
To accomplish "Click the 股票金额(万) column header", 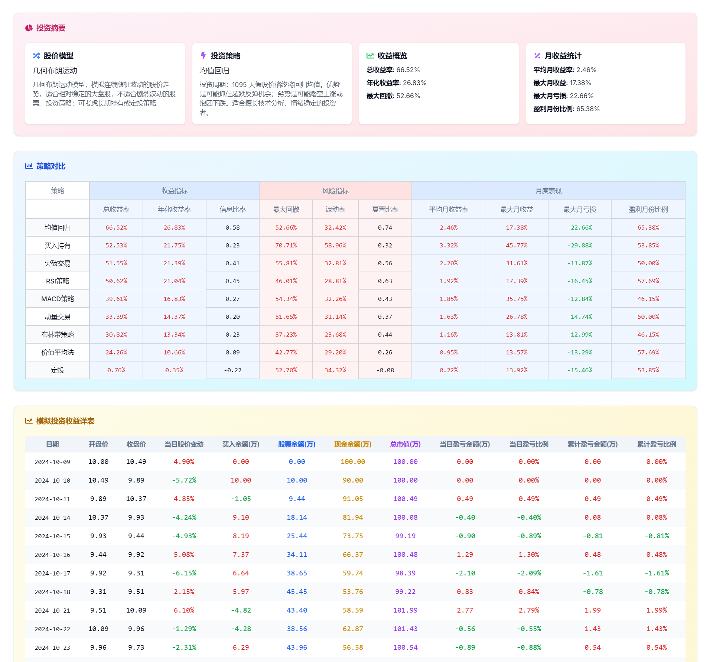I will pyautogui.click(x=296, y=444).
